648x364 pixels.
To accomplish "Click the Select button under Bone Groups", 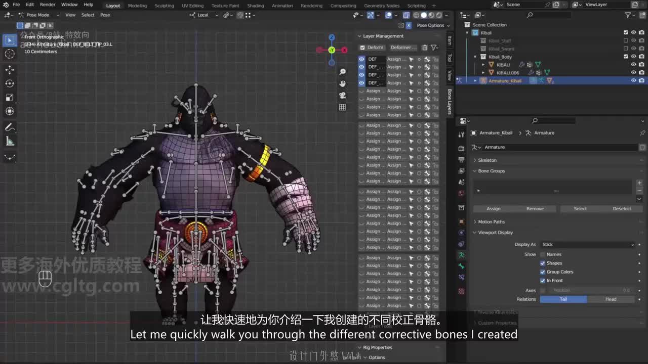I will (580, 209).
